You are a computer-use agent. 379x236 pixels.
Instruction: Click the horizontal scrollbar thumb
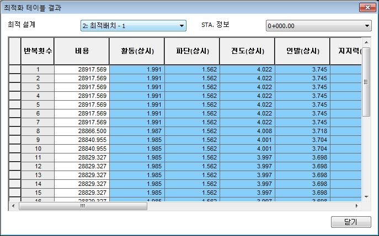tap(83, 206)
